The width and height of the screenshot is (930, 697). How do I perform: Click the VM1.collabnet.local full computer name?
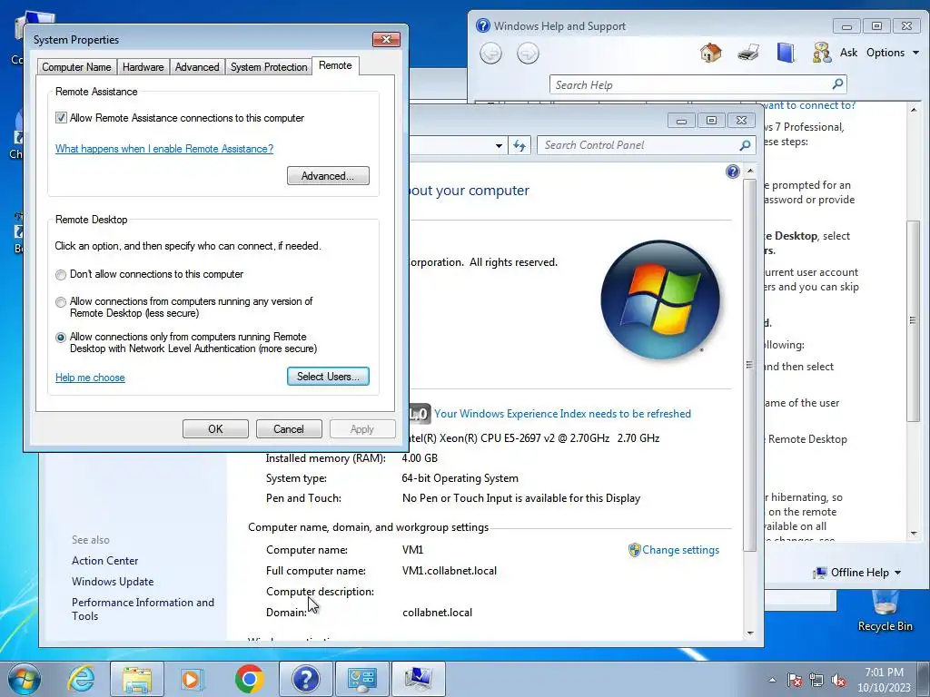(x=450, y=571)
